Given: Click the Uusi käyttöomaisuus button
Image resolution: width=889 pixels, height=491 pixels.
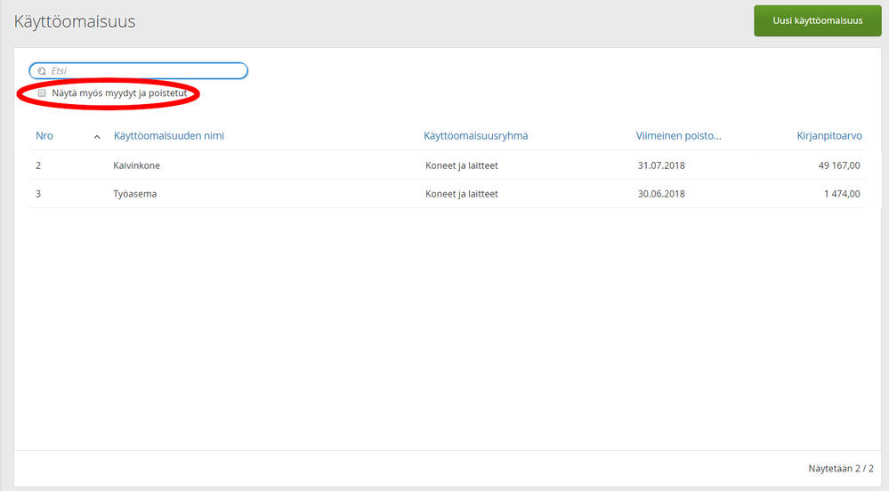Looking at the screenshot, I should pos(817,21).
